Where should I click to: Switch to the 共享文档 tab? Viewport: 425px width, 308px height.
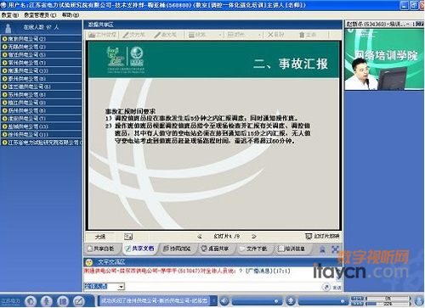(140, 249)
